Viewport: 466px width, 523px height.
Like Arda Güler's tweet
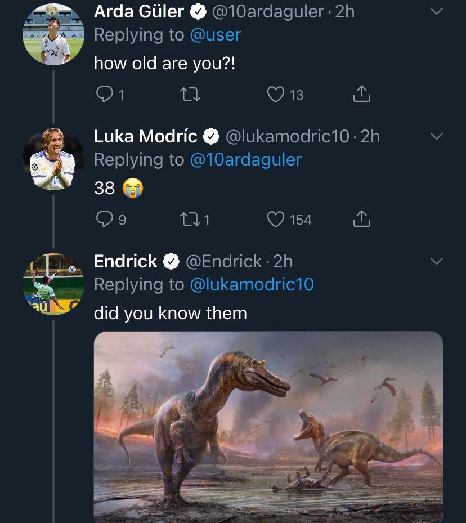(x=276, y=95)
